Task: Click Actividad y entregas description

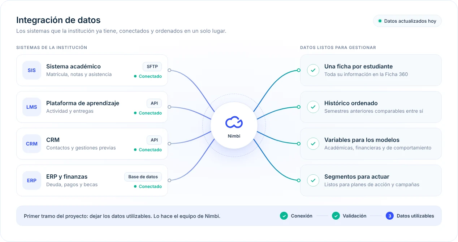Action: 70,111
